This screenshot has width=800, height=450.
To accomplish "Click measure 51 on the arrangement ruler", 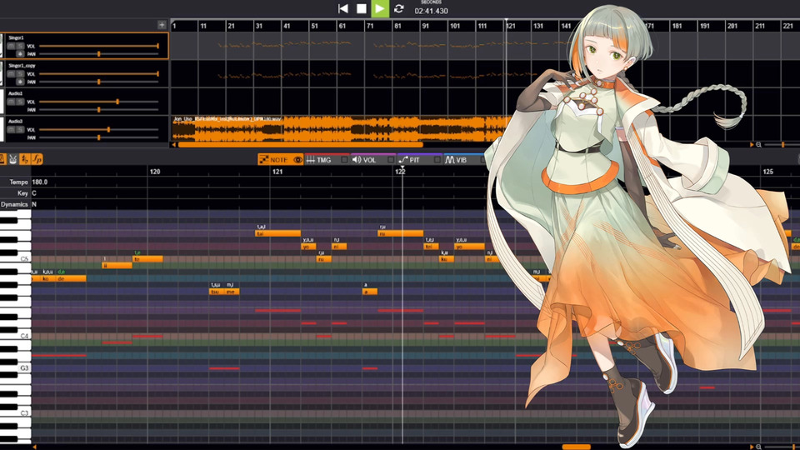I will [314, 26].
